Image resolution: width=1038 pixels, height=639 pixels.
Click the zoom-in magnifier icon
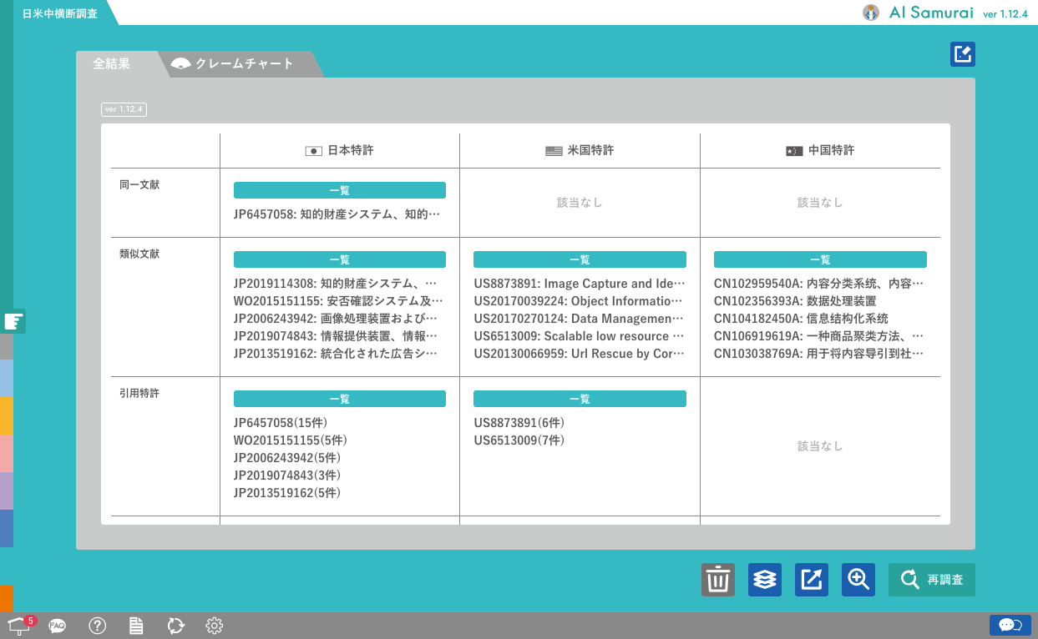pos(858,580)
